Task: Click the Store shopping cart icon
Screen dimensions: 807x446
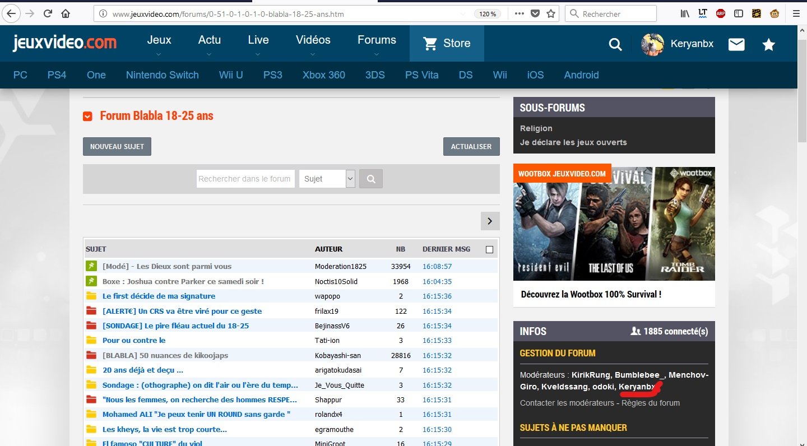Action: click(x=430, y=44)
